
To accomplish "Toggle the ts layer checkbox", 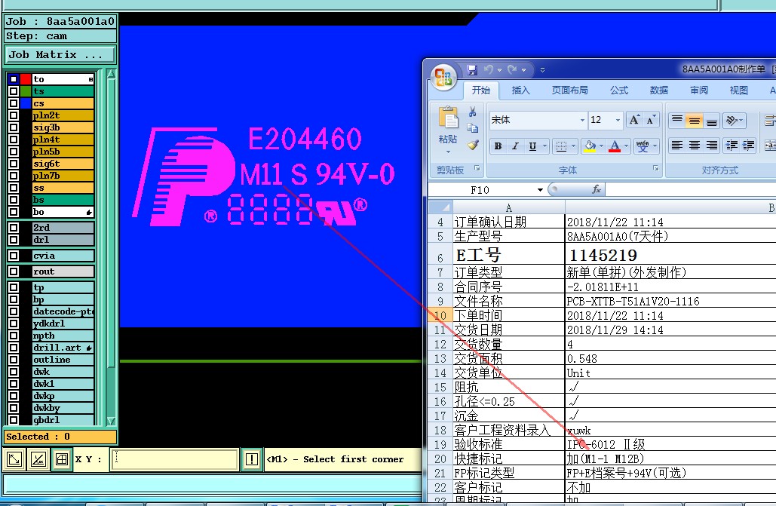I will (14, 91).
